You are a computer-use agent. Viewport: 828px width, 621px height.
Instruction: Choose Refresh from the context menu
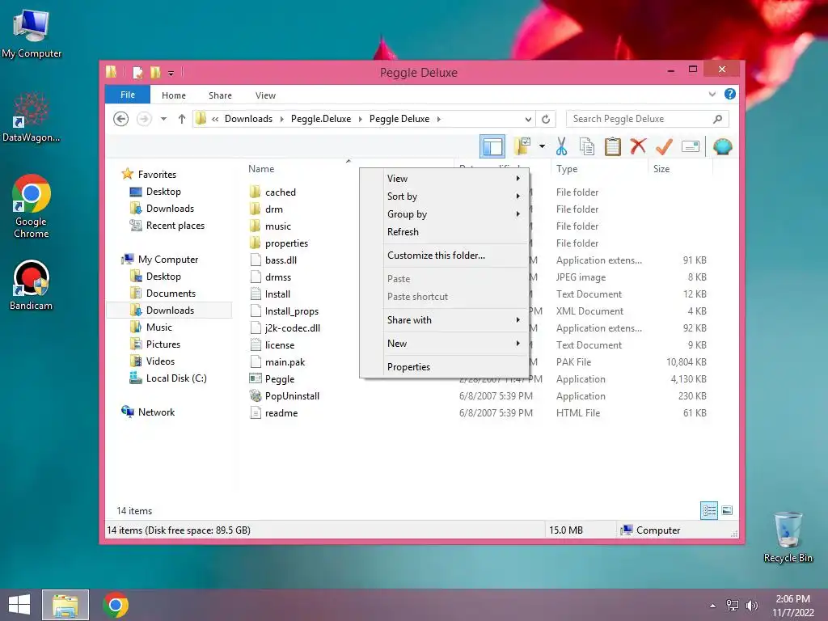(x=444, y=232)
